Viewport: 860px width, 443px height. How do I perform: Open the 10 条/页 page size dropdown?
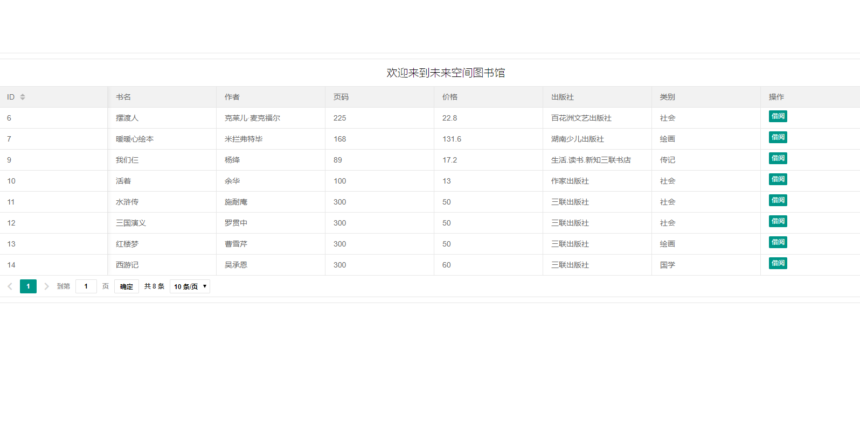pos(190,286)
